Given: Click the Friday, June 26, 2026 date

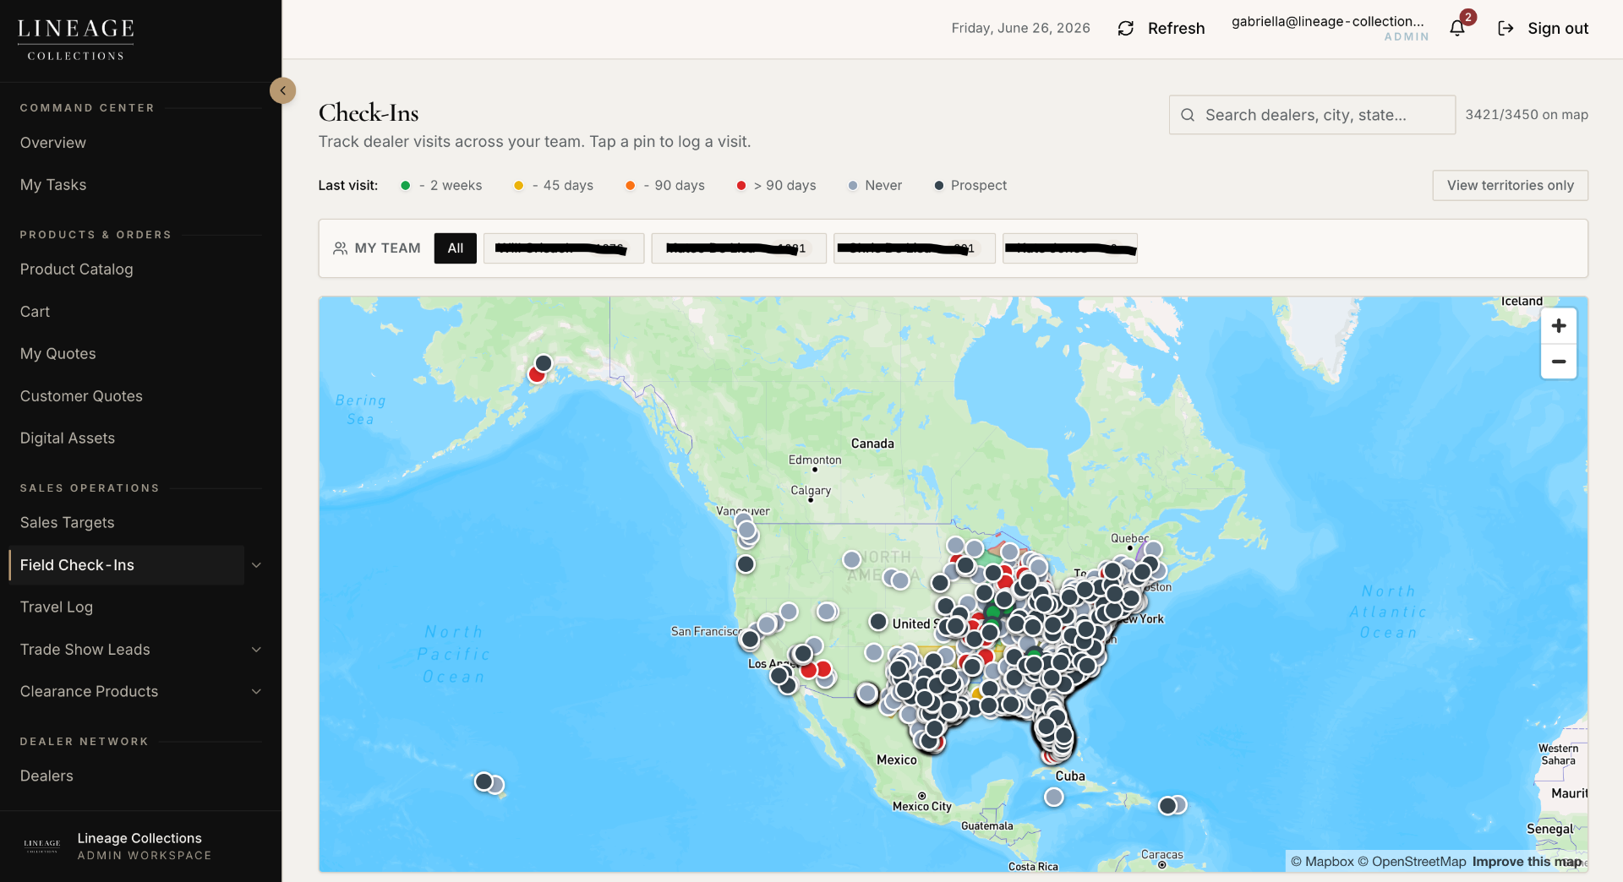Looking at the screenshot, I should coord(1020,29).
